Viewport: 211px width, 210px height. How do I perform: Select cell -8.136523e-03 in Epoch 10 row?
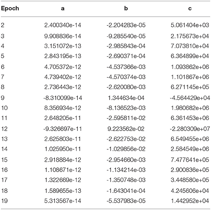point(126,108)
